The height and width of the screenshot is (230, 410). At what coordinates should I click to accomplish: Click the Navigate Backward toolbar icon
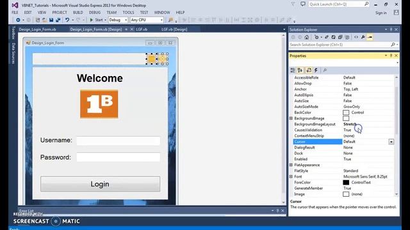coord(18,20)
